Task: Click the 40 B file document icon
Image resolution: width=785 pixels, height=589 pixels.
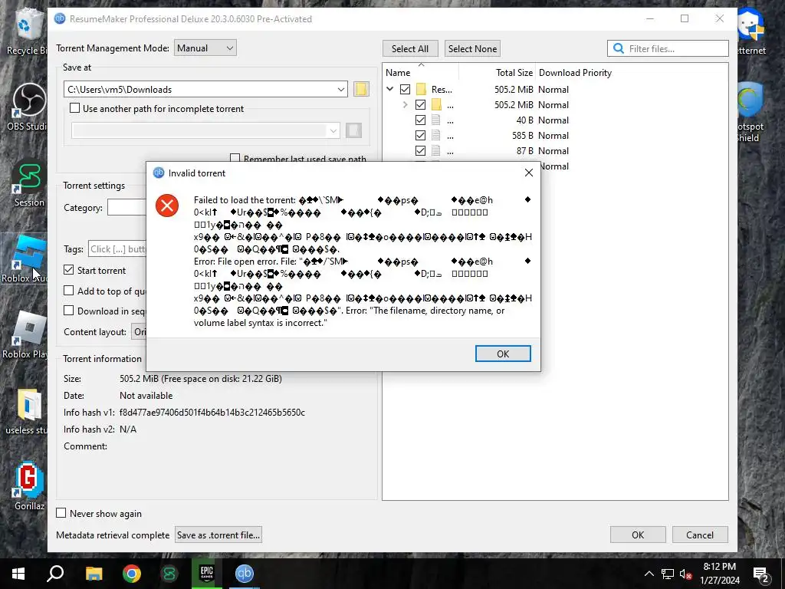Action: pos(436,120)
